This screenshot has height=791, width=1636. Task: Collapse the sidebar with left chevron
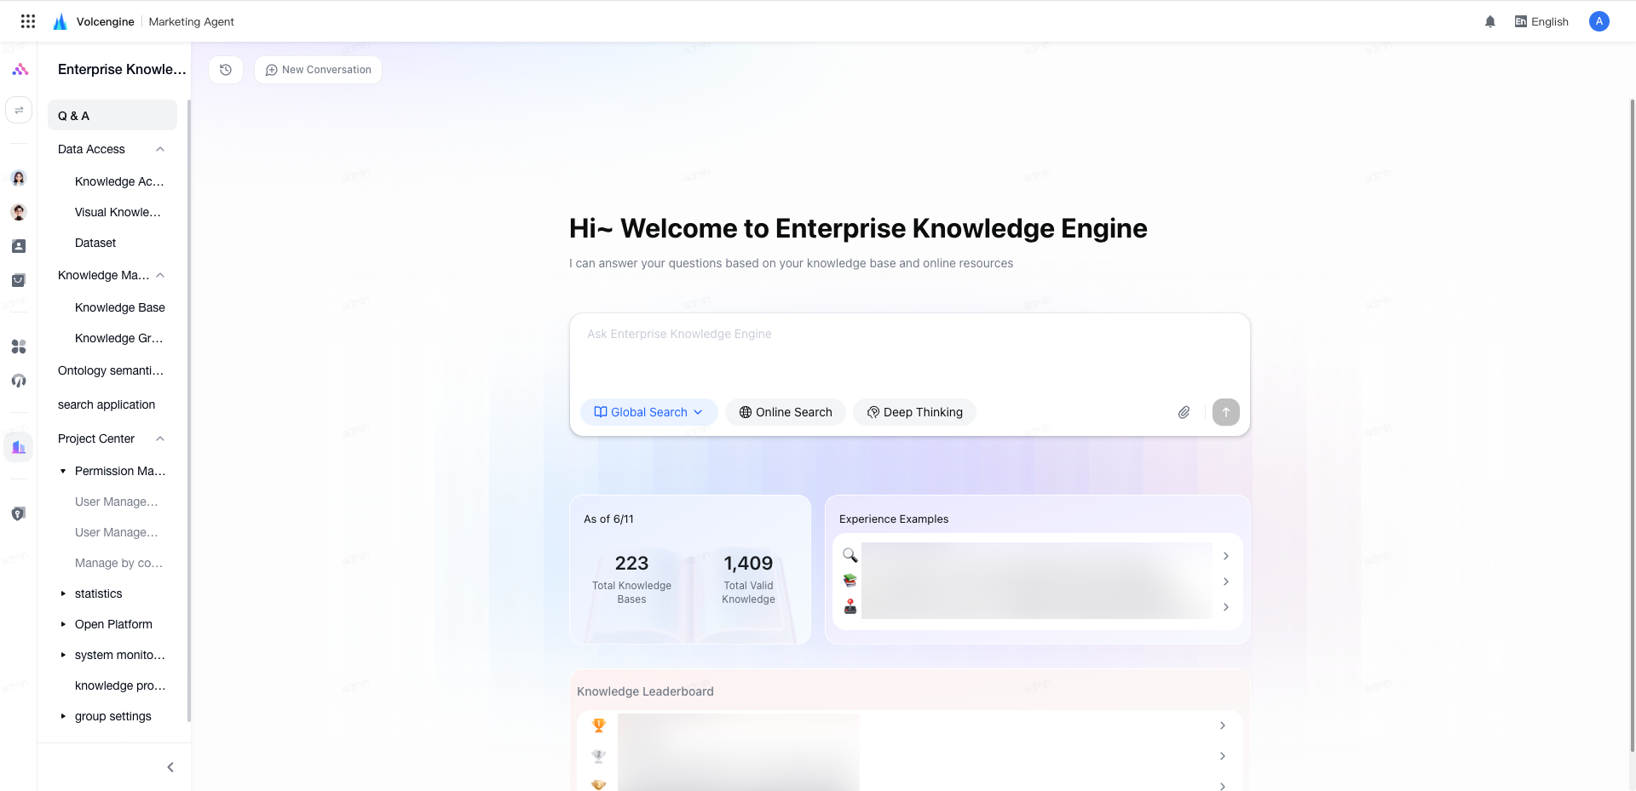(x=170, y=767)
